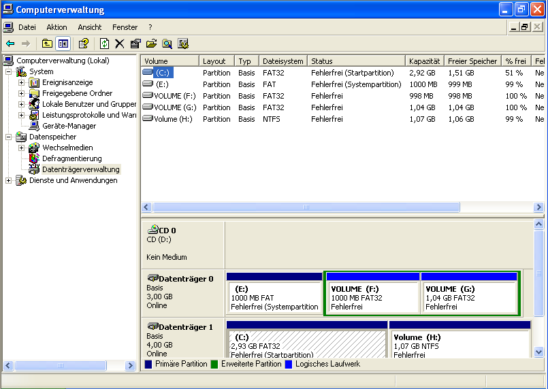Click the Forward arrow toolbar icon
548x389 pixels.
tap(26, 44)
